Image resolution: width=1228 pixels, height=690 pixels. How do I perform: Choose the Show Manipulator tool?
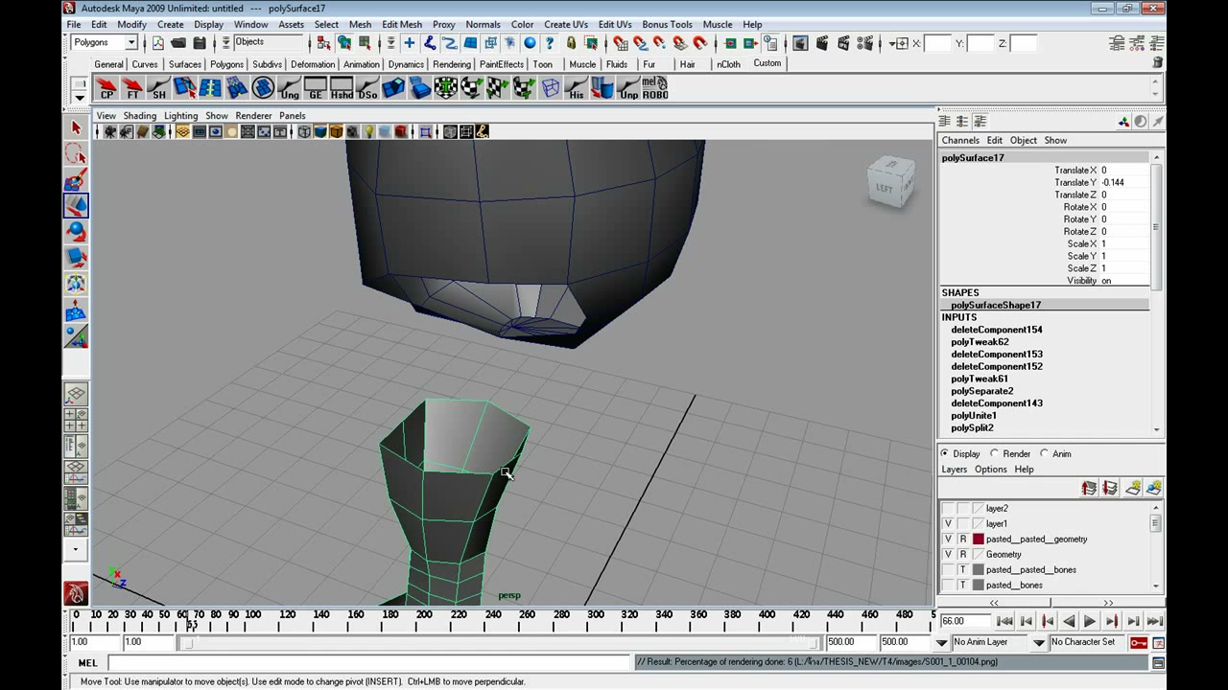(x=77, y=336)
